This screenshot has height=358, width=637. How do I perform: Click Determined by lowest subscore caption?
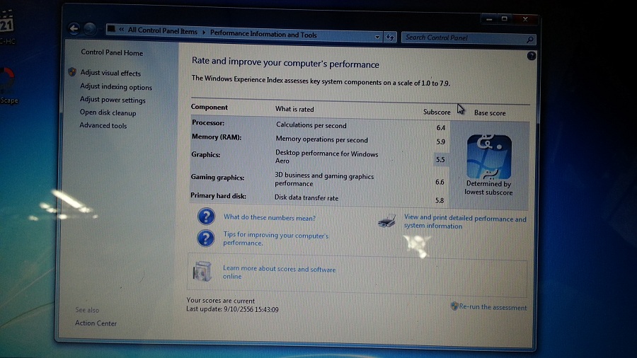[488, 188]
